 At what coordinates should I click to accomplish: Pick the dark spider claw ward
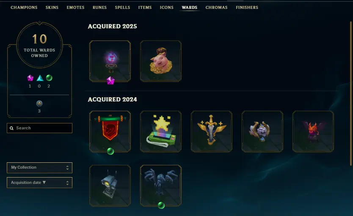[161, 186]
